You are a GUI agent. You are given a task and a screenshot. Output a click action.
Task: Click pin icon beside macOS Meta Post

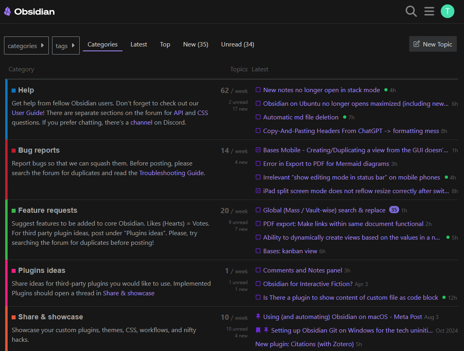pos(258,317)
